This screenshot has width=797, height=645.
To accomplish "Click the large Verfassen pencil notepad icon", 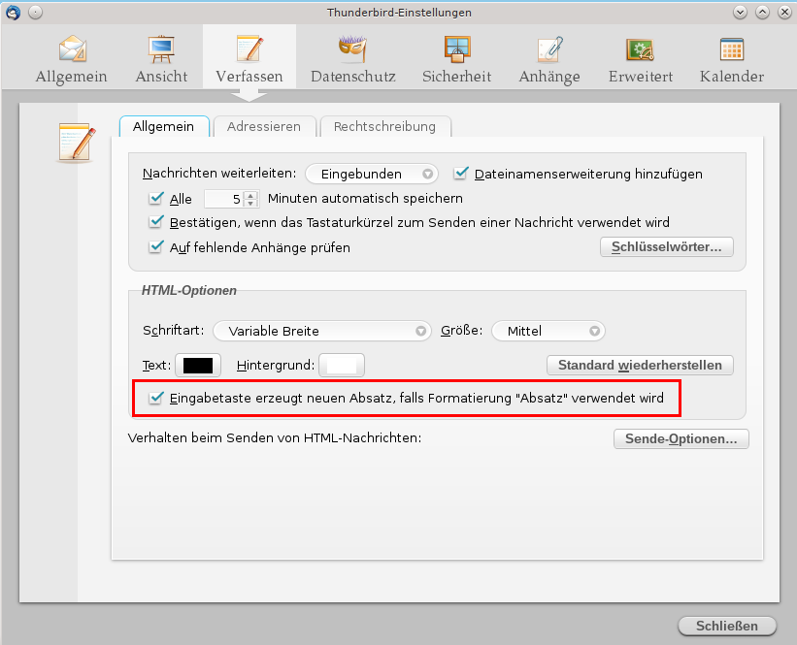I will point(77,143).
